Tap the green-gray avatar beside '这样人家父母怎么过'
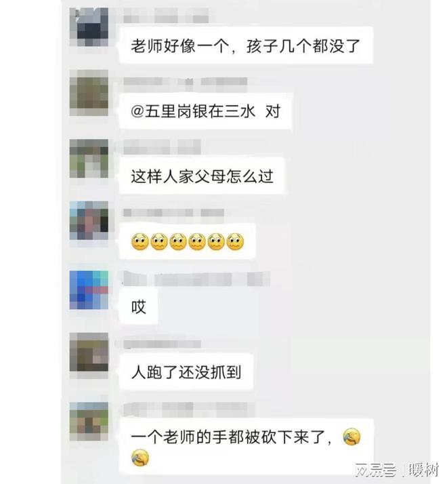 point(89,159)
